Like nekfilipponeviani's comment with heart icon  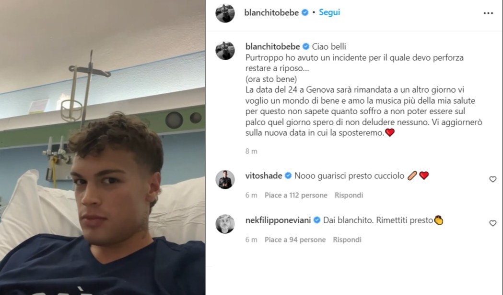493,223
